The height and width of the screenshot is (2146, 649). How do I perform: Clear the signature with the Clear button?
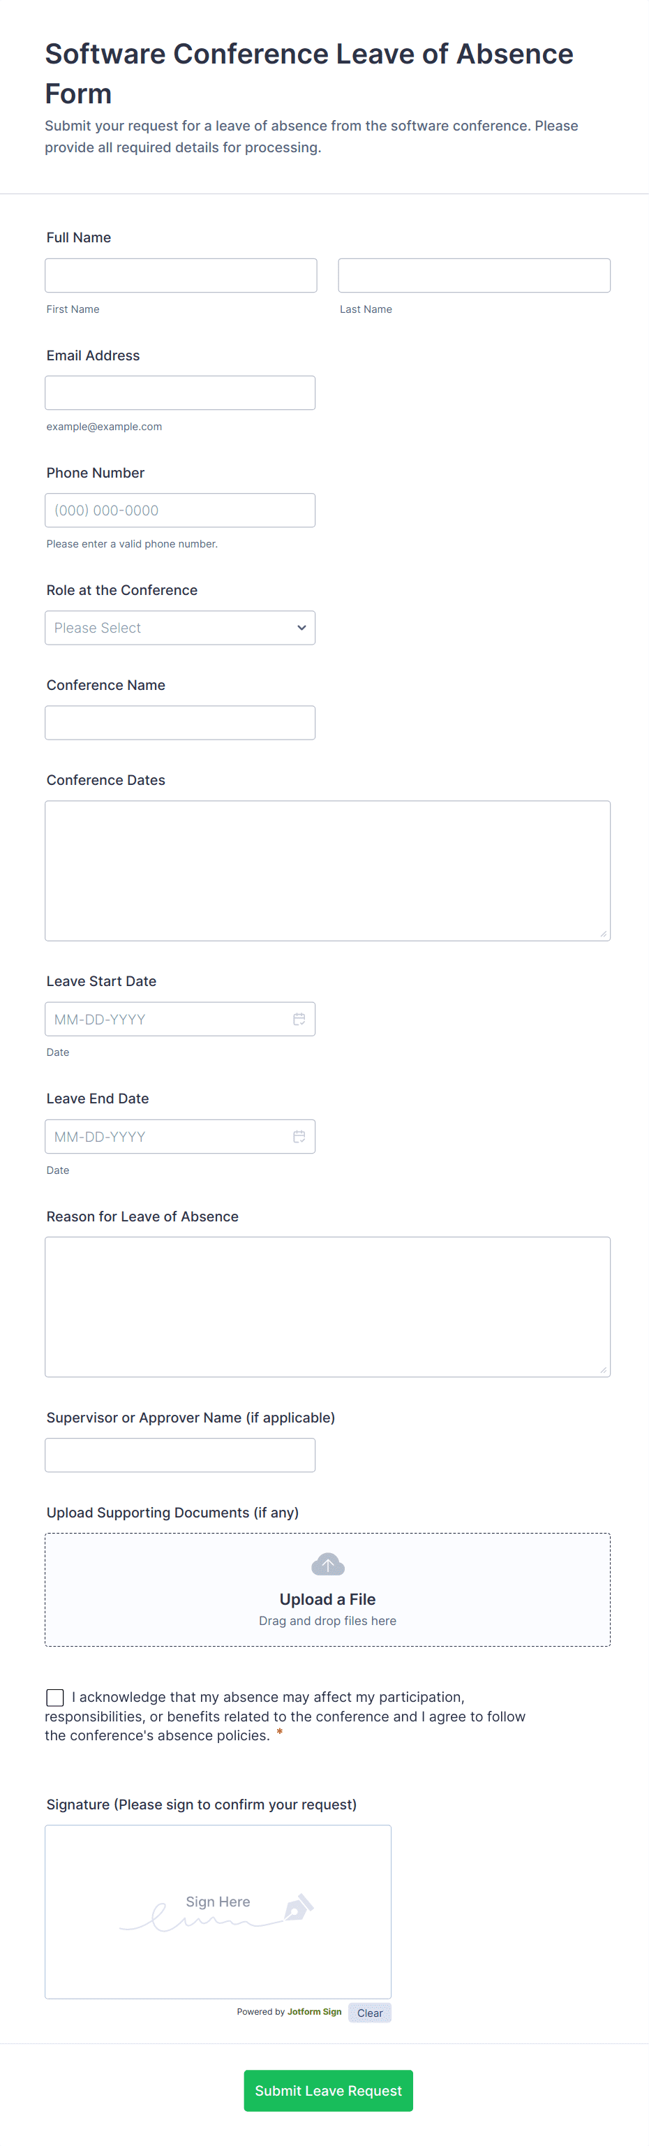click(369, 2013)
